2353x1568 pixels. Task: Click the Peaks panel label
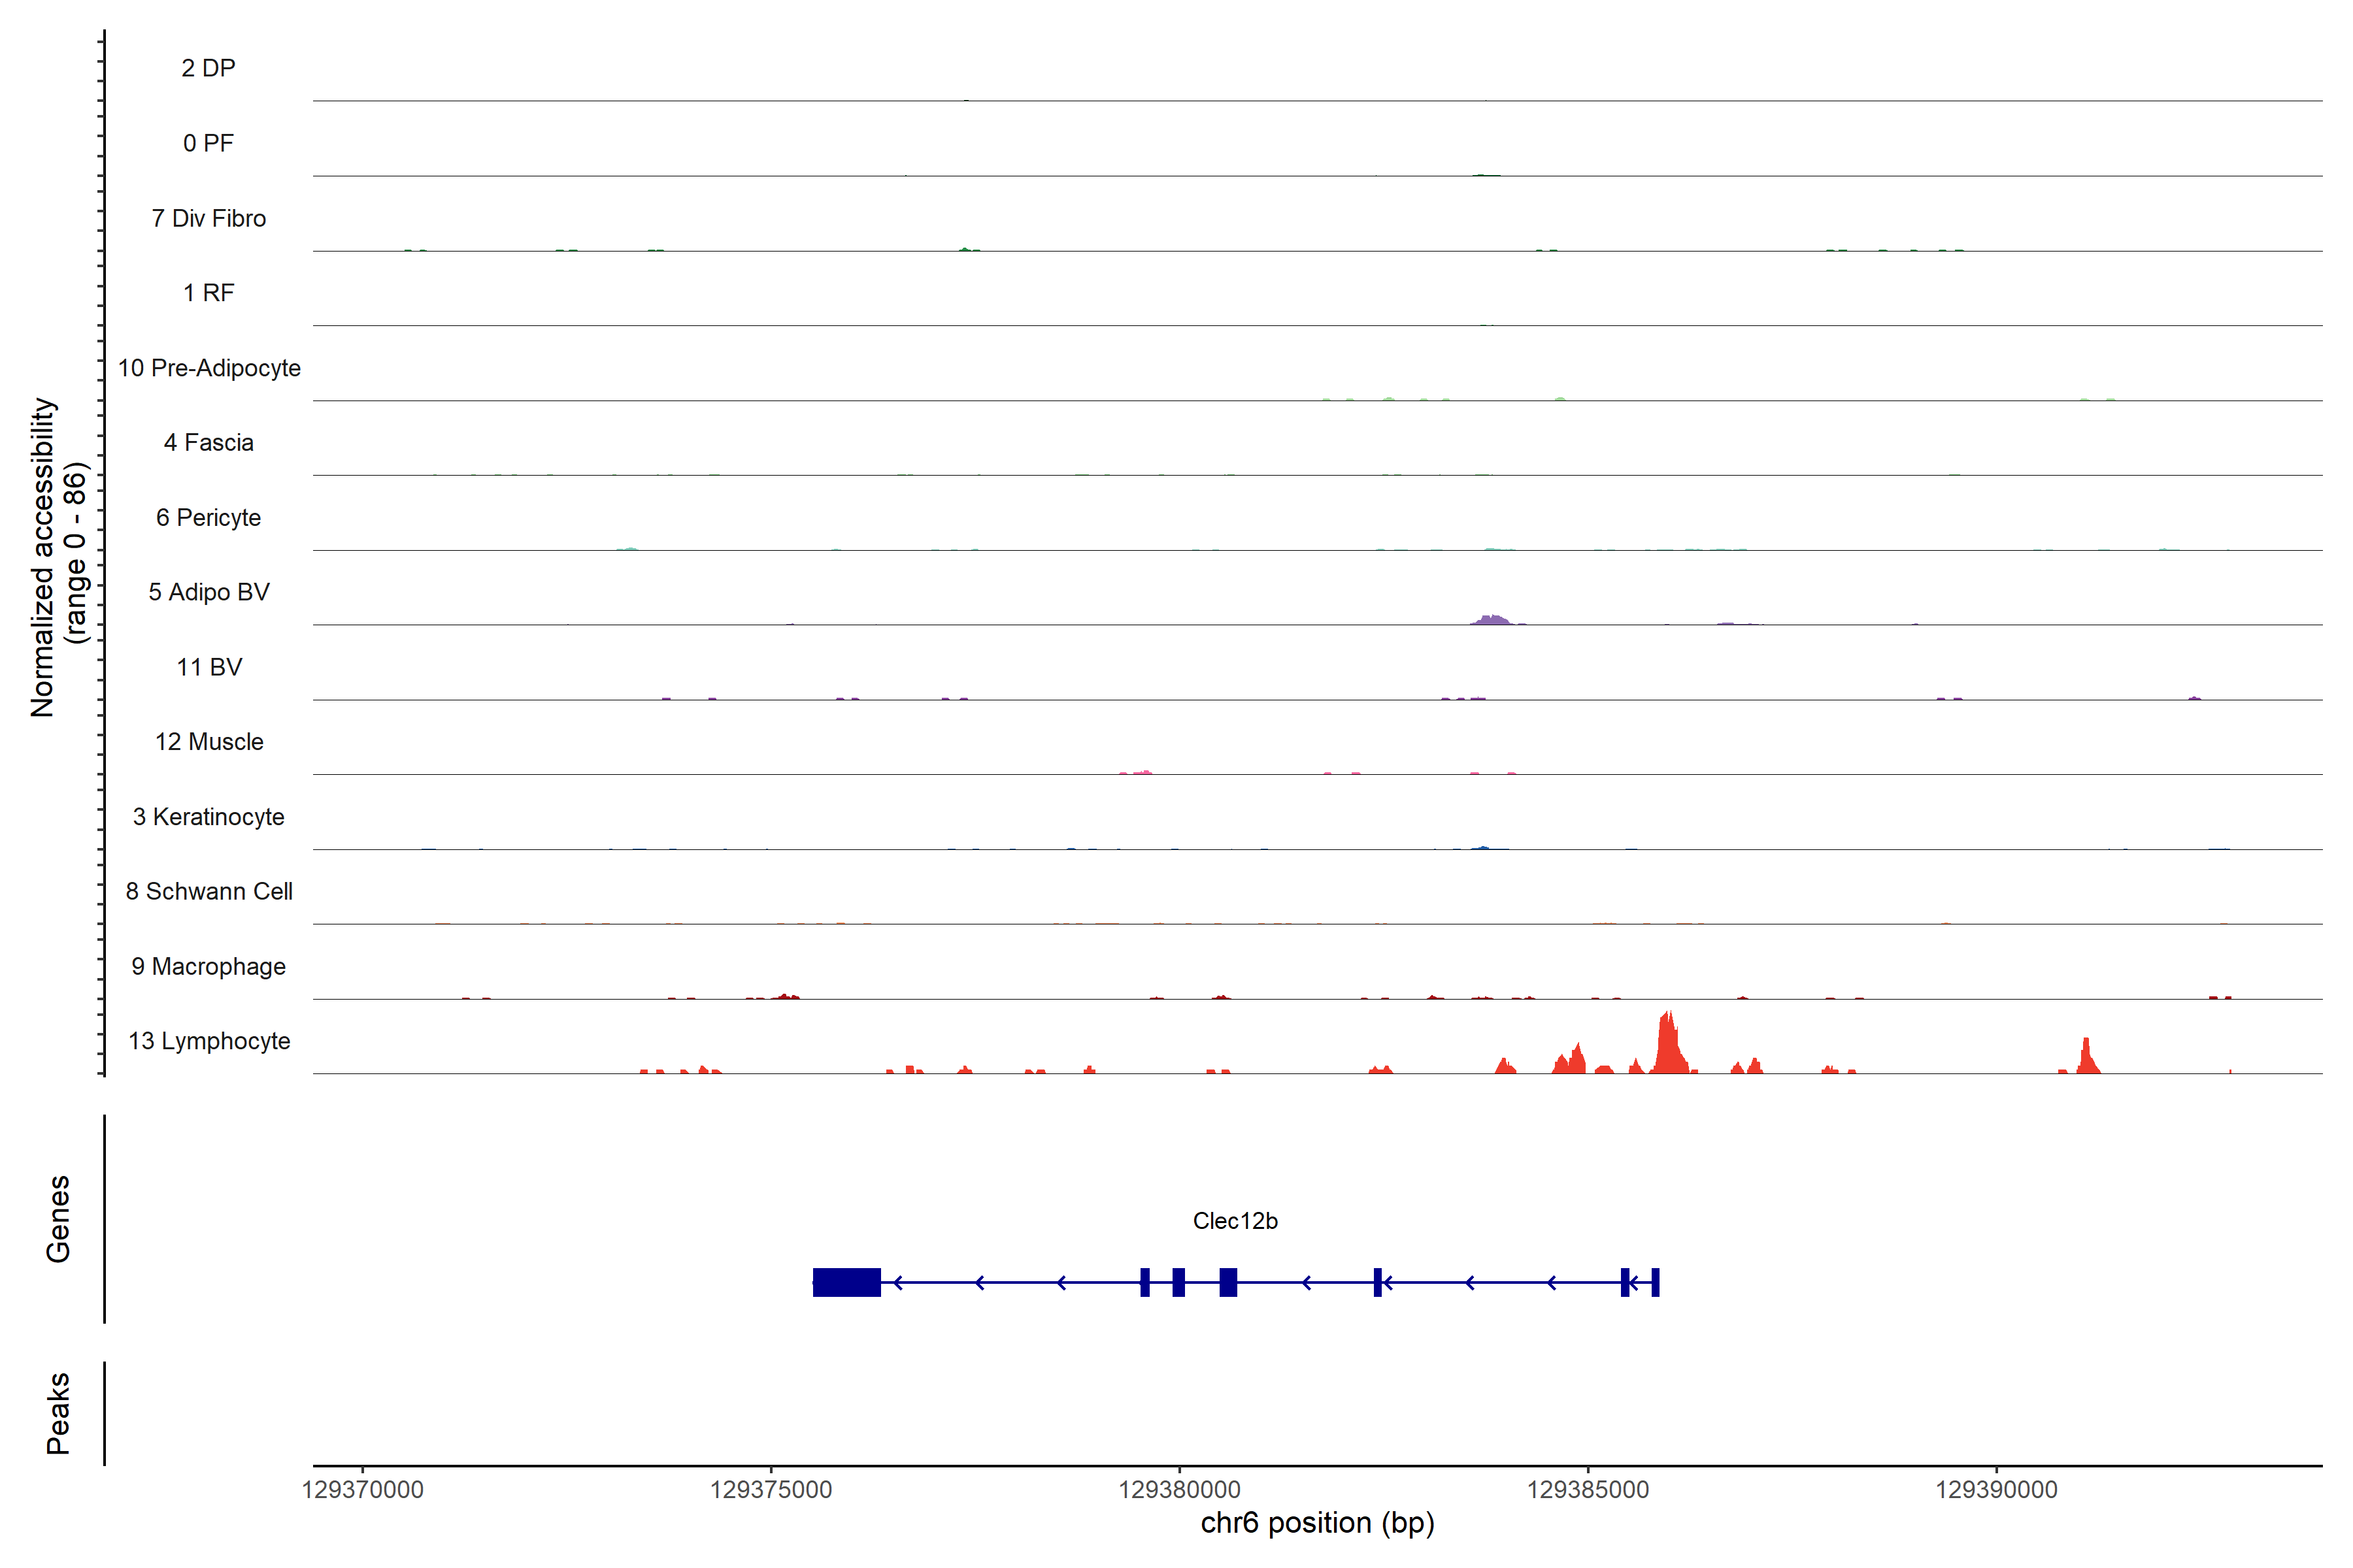pyautogui.click(x=58, y=1413)
